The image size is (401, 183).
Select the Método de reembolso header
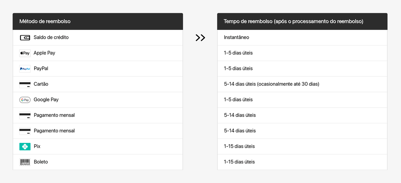[x=98, y=21]
